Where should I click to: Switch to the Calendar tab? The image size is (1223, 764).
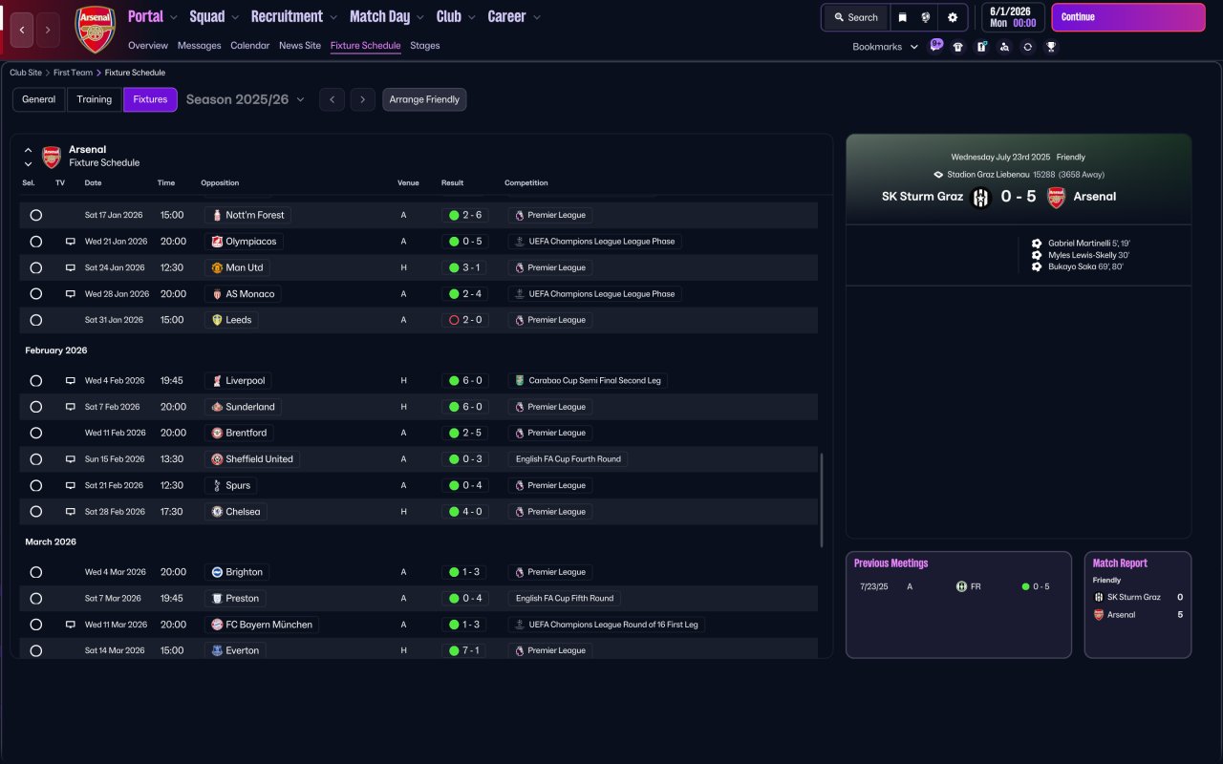tap(249, 46)
